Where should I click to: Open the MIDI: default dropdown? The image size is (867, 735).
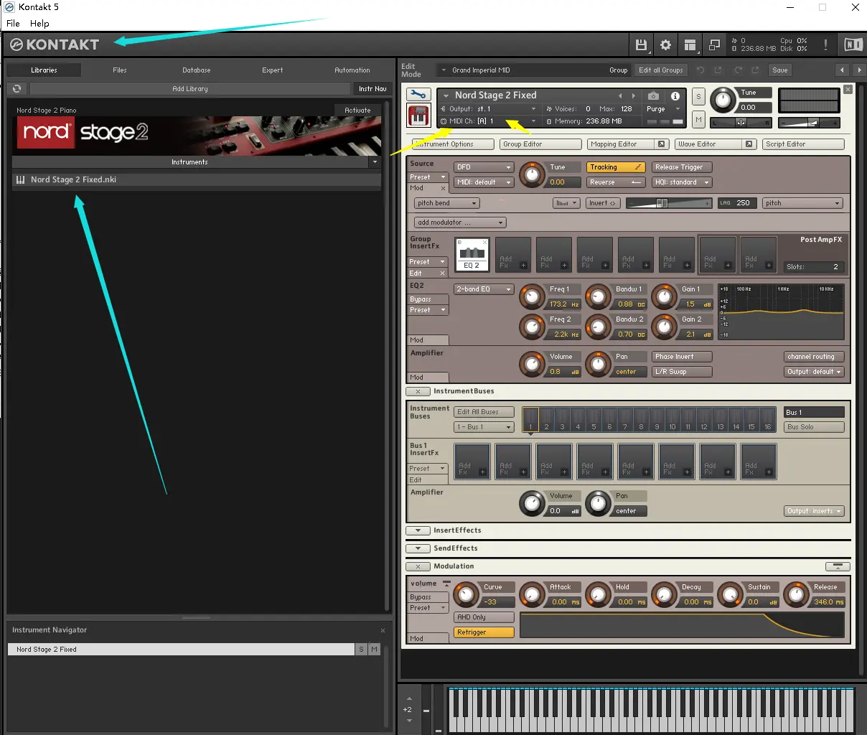(x=484, y=182)
